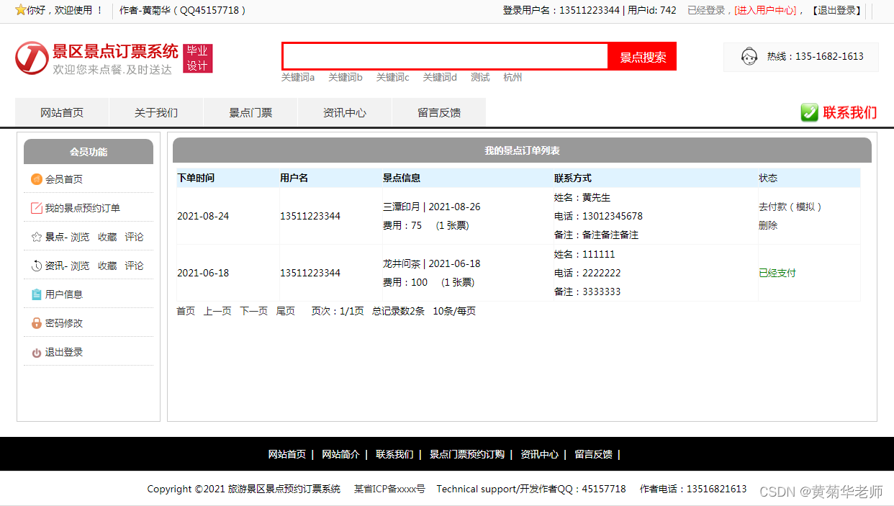Click the 龙井问茶 | 2021-06-18 cell

tap(432, 263)
